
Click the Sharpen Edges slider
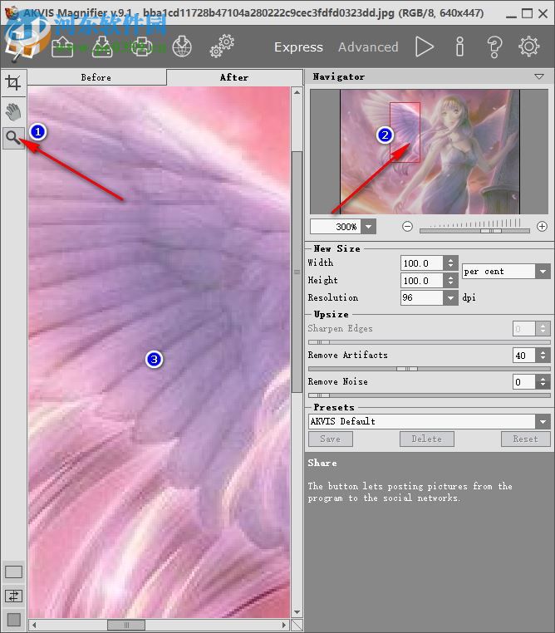pos(429,342)
